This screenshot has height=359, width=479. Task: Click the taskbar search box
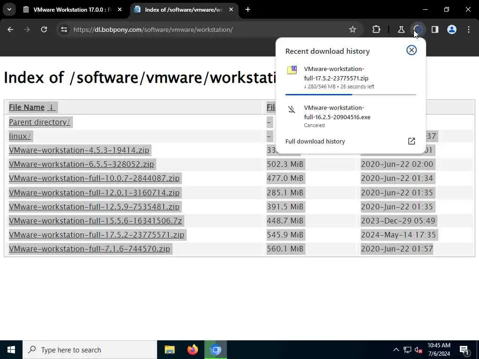pos(90,350)
